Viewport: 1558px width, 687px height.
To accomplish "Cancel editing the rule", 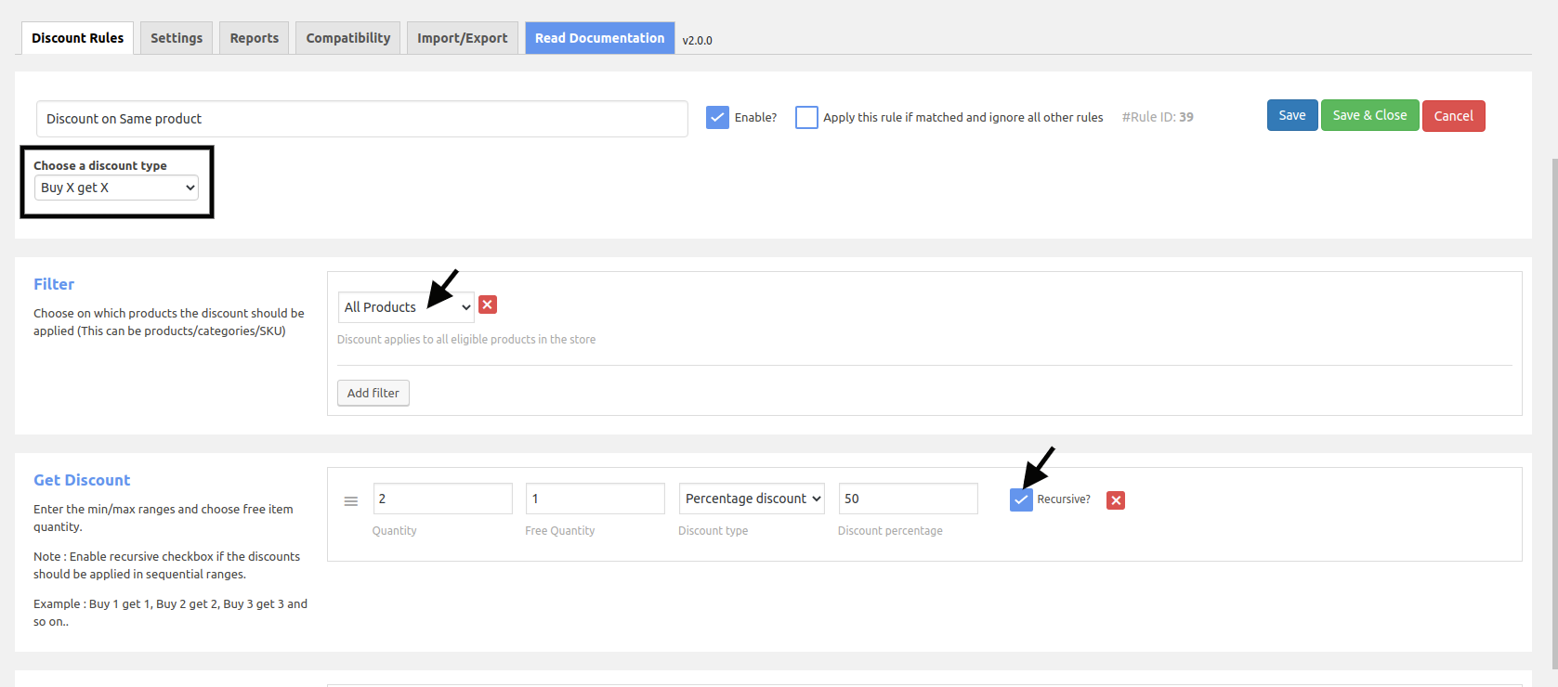I will [1454, 116].
